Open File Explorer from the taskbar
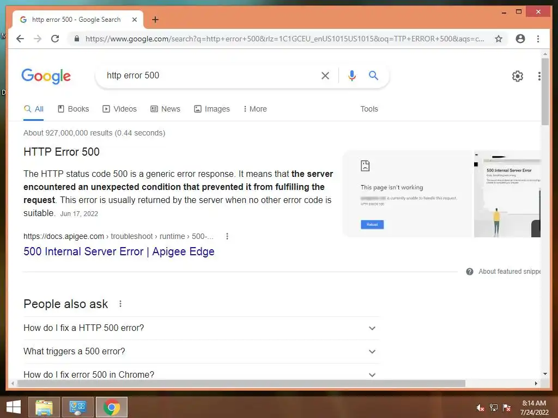558x418 pixels. pyautogui.click(x=44, y=407)
